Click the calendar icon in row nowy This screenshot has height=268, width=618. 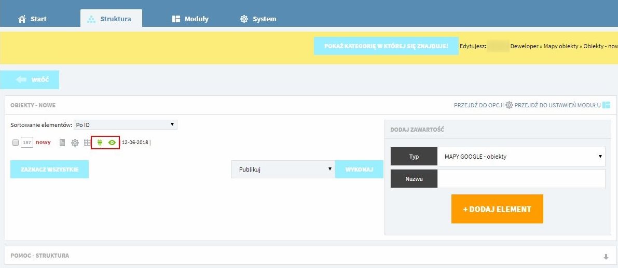87,143
